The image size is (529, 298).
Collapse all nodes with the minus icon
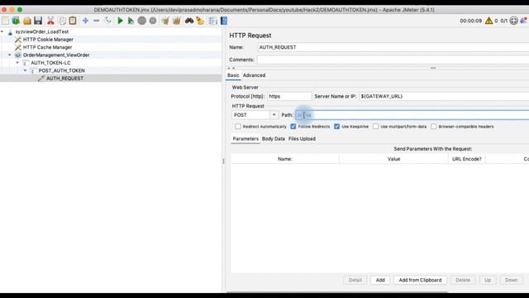click(96, 21)
